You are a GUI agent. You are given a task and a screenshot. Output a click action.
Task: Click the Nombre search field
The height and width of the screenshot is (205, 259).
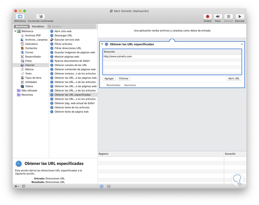coord(71,26)
